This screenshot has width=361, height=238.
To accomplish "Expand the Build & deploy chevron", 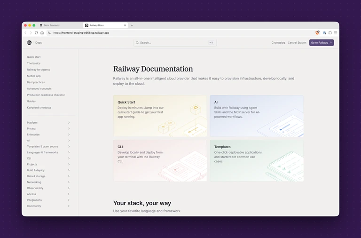I will (x=69, y=170).
